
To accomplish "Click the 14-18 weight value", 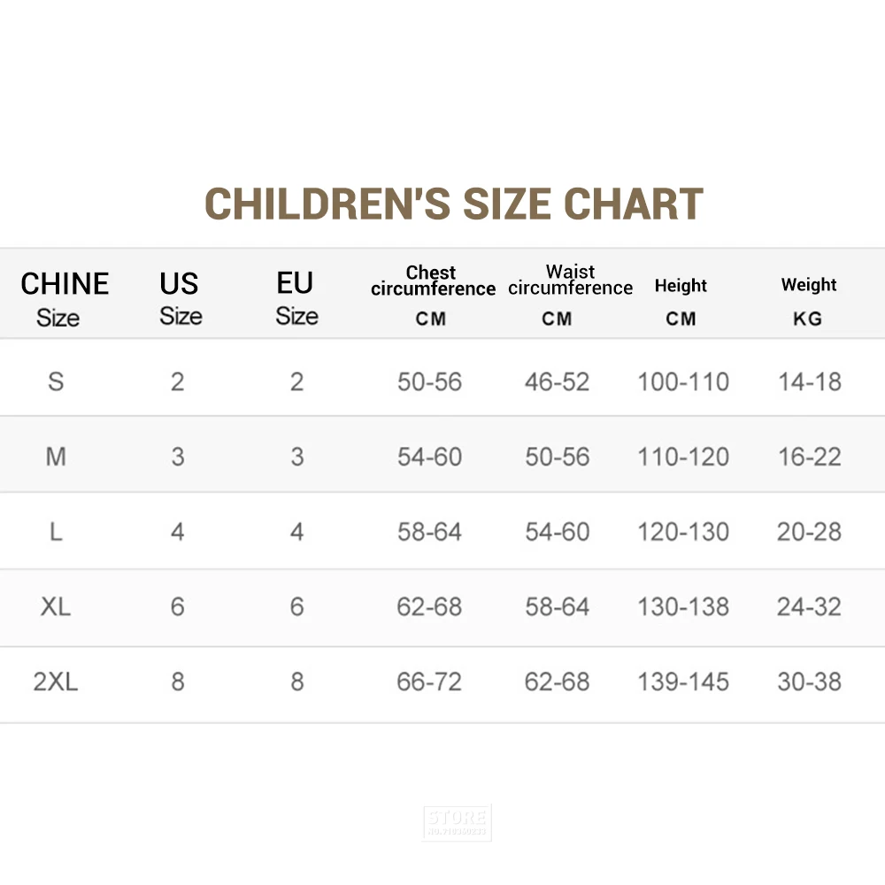I will tap(809, 382).
